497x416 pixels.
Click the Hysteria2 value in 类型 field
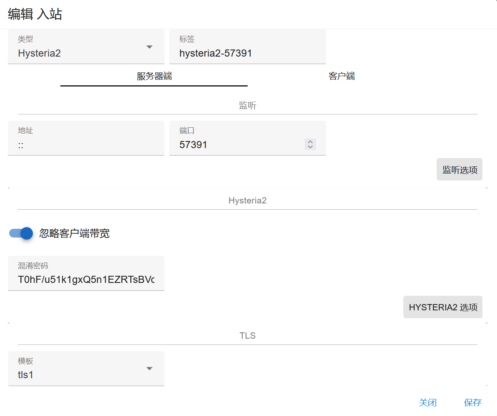point(40,53)
